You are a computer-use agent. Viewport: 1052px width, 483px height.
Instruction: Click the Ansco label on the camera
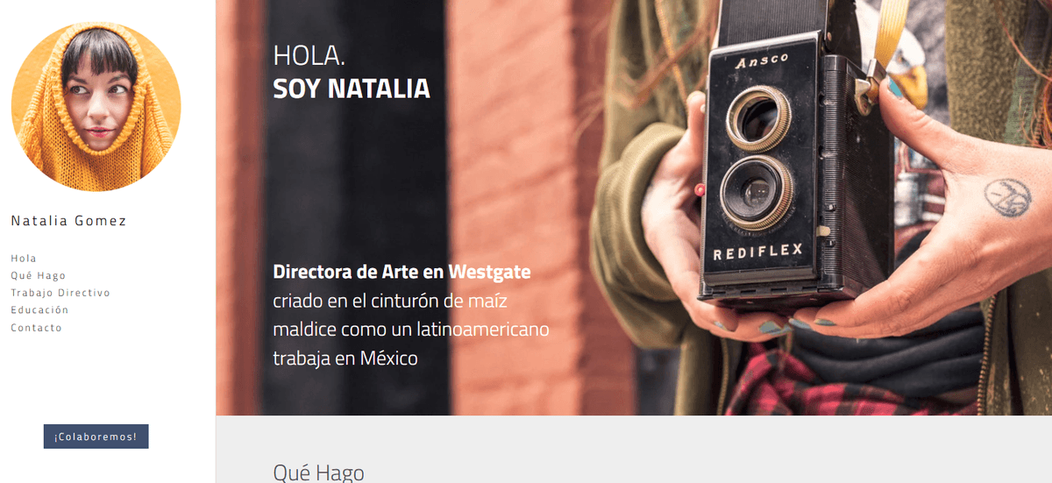(x=762, y=61)
